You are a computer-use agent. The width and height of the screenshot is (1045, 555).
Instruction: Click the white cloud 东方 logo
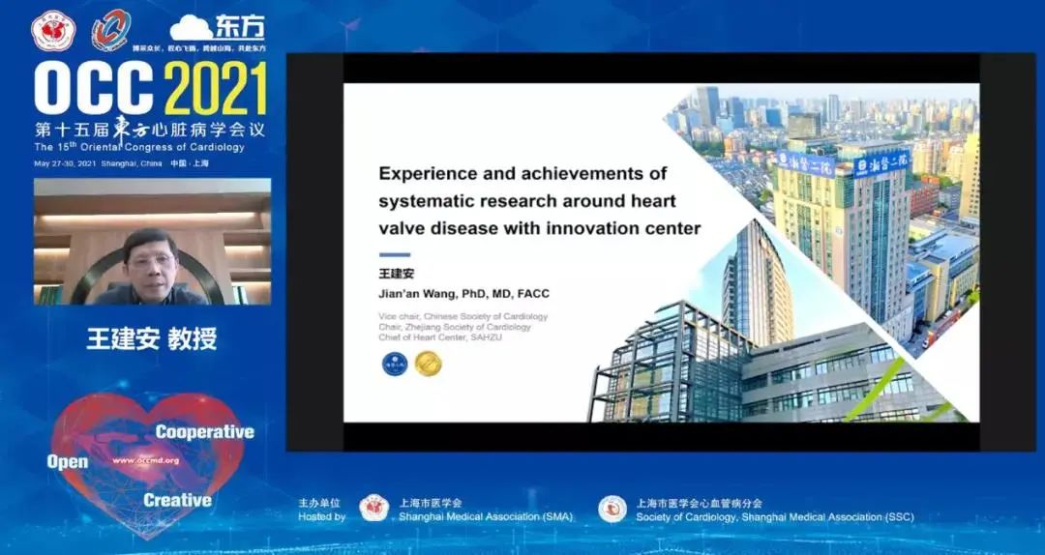click(217, 28)
